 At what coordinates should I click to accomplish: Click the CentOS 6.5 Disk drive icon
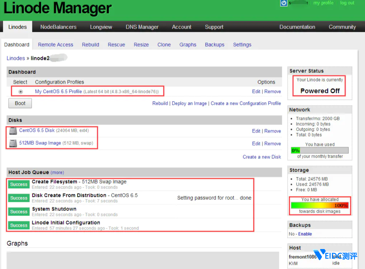click(13, 131)
